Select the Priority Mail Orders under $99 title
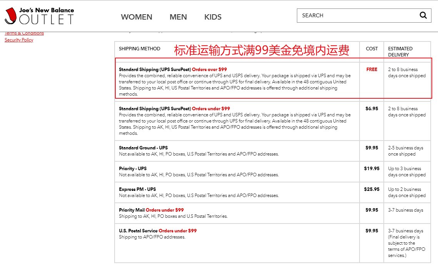 tap(151, 210)
